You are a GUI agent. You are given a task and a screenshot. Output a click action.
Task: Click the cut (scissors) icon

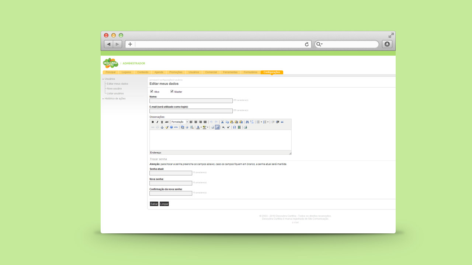click(222, 122)
